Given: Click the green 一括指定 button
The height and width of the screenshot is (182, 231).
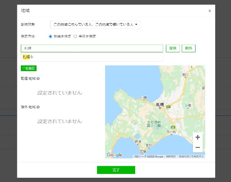Looking at the screenshot, I should coord(28,68).
